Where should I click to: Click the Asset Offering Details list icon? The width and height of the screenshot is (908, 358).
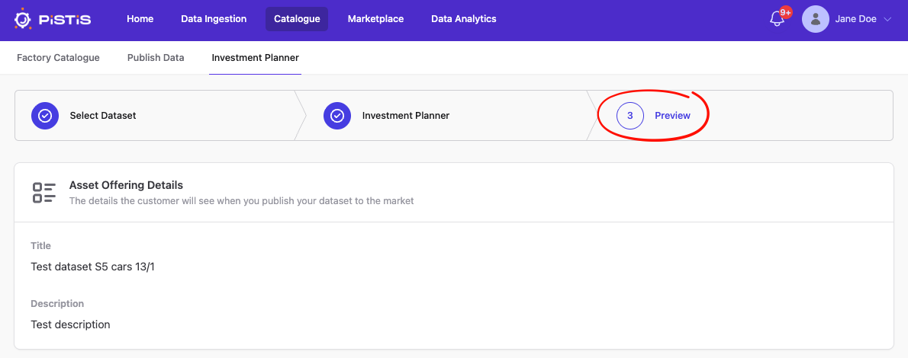tap(44, 193)
